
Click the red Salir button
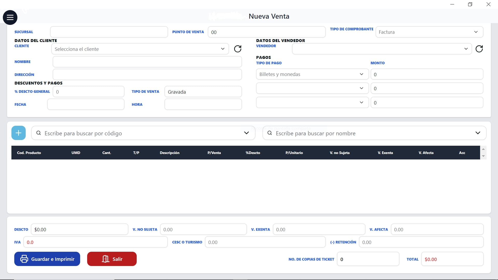click(x=112, y=259)
